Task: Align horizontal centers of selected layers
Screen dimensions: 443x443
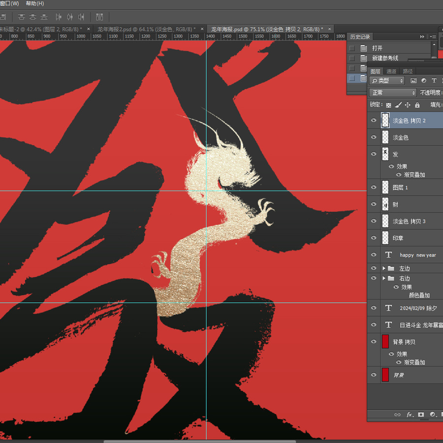Action: pyautogui.click(x=70, y=17)
